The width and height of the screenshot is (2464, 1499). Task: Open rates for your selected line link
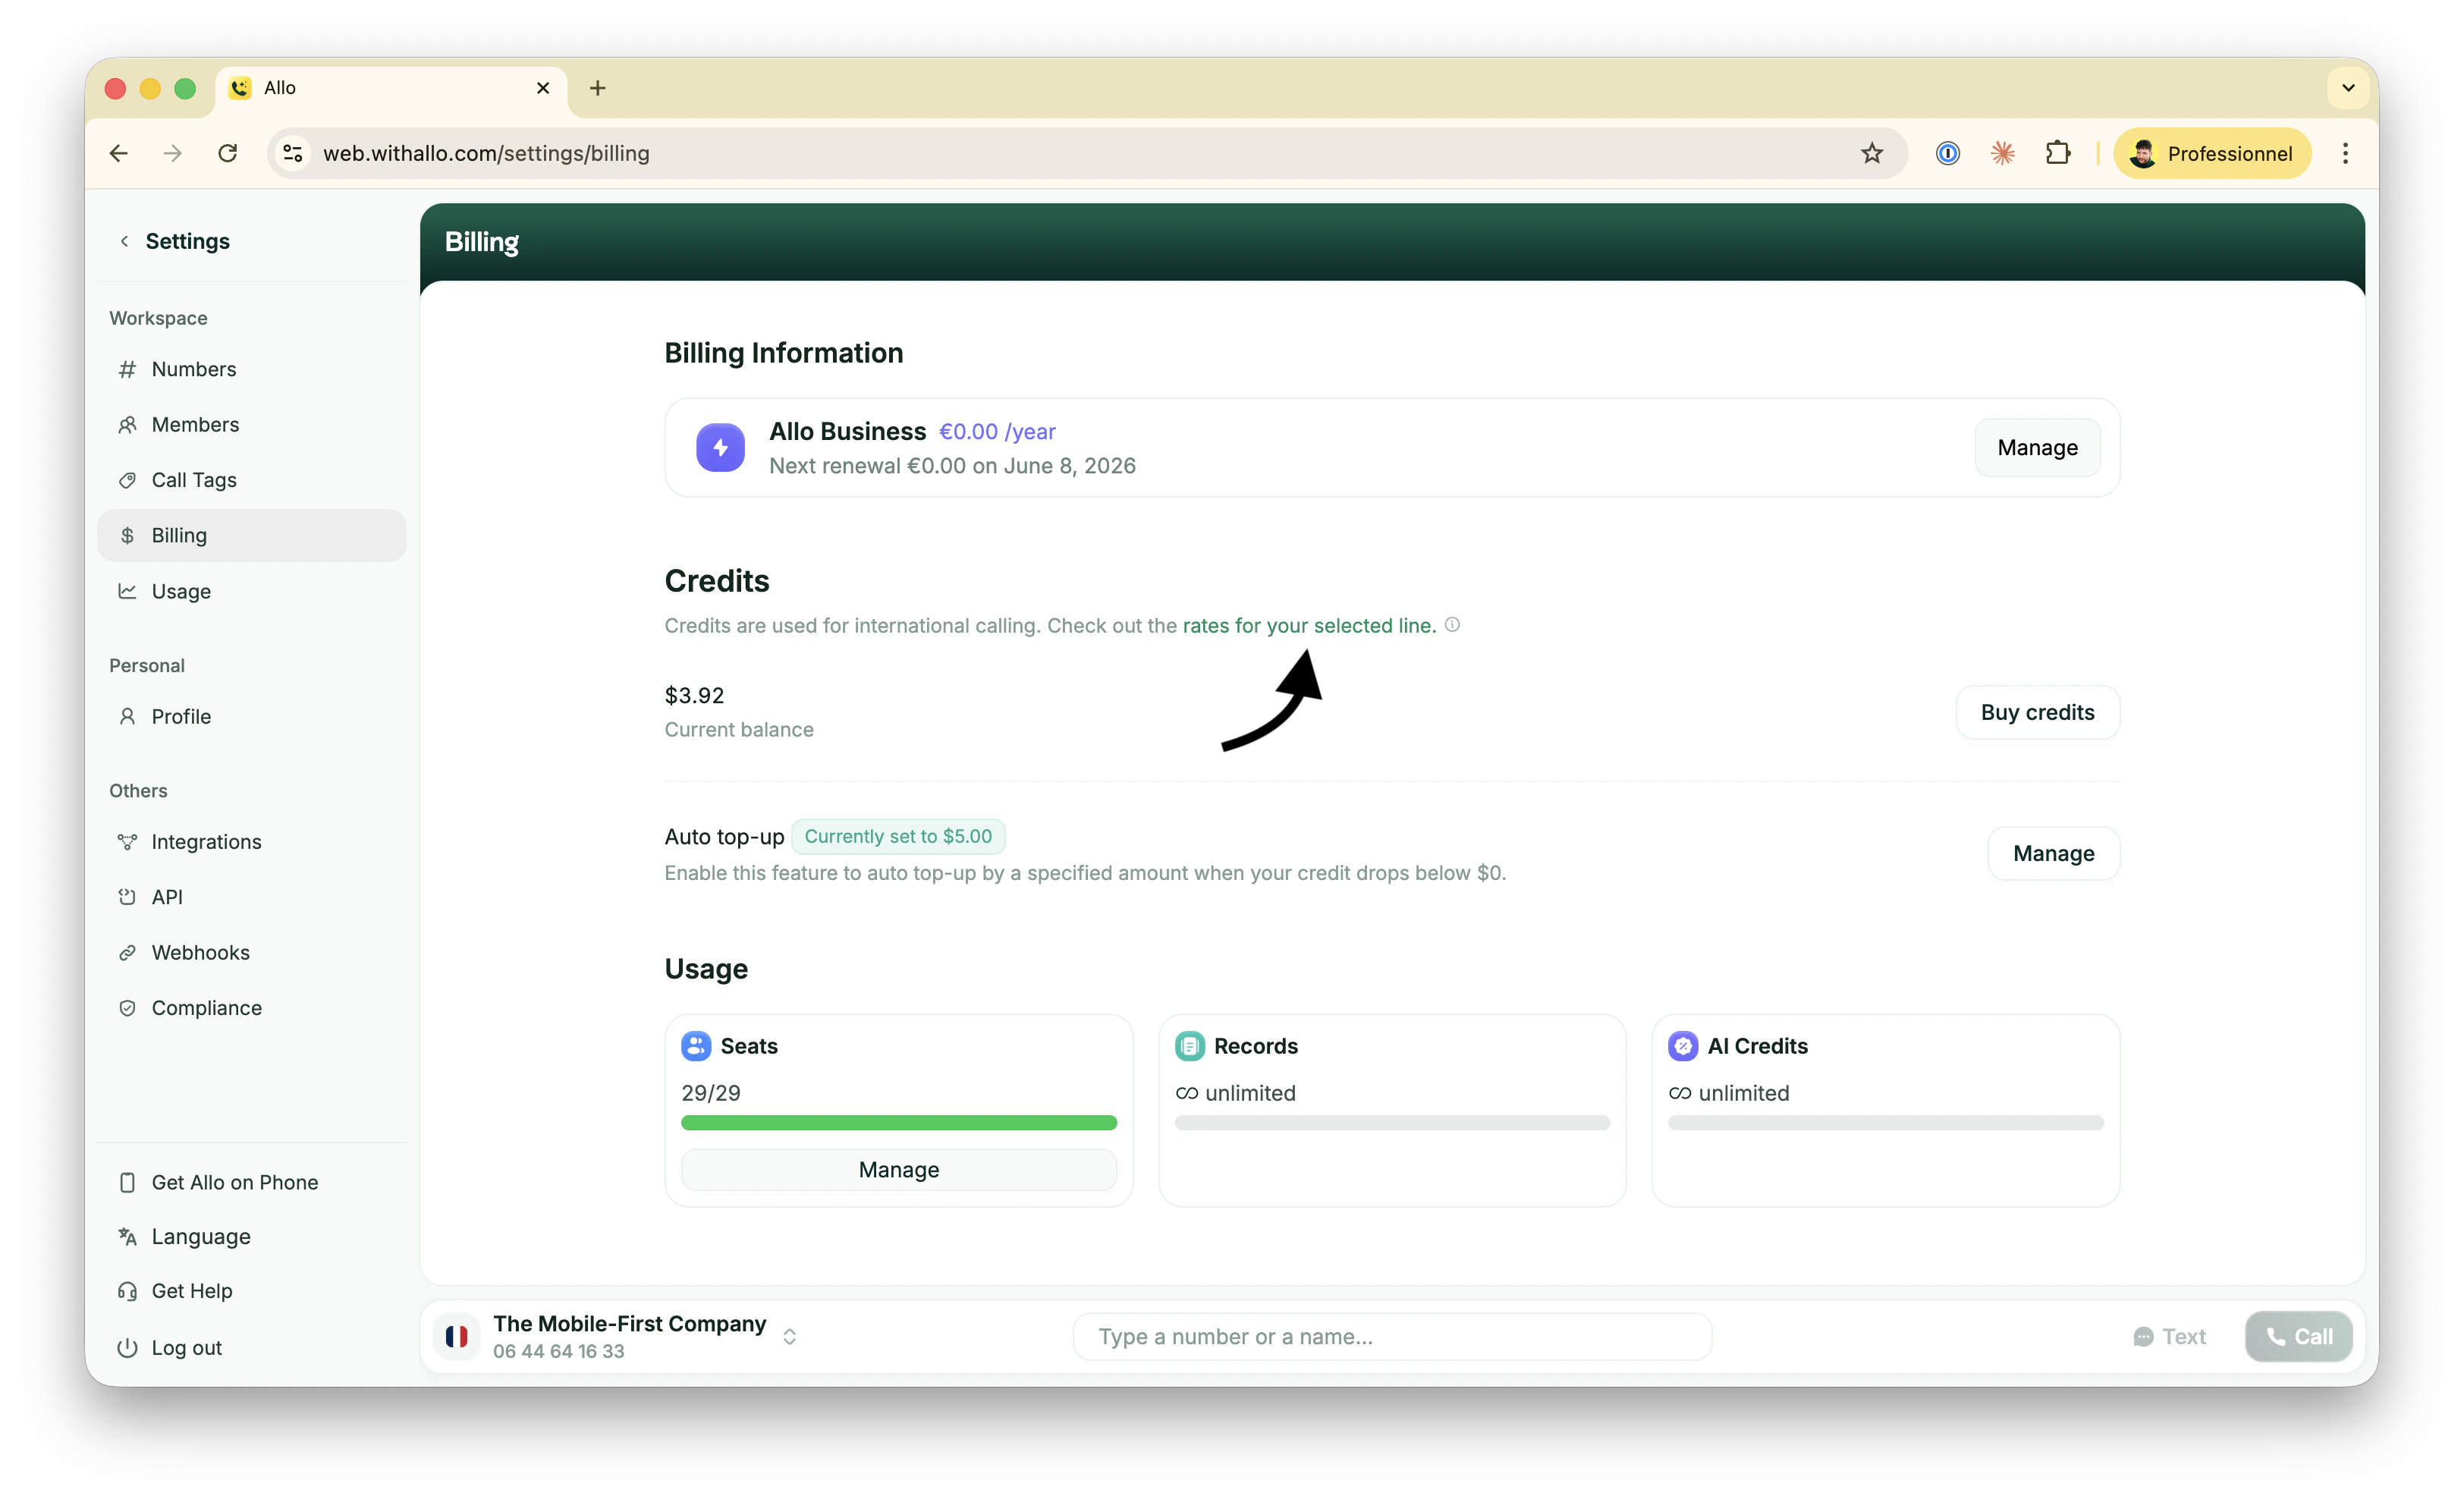tap(1309, 625)
